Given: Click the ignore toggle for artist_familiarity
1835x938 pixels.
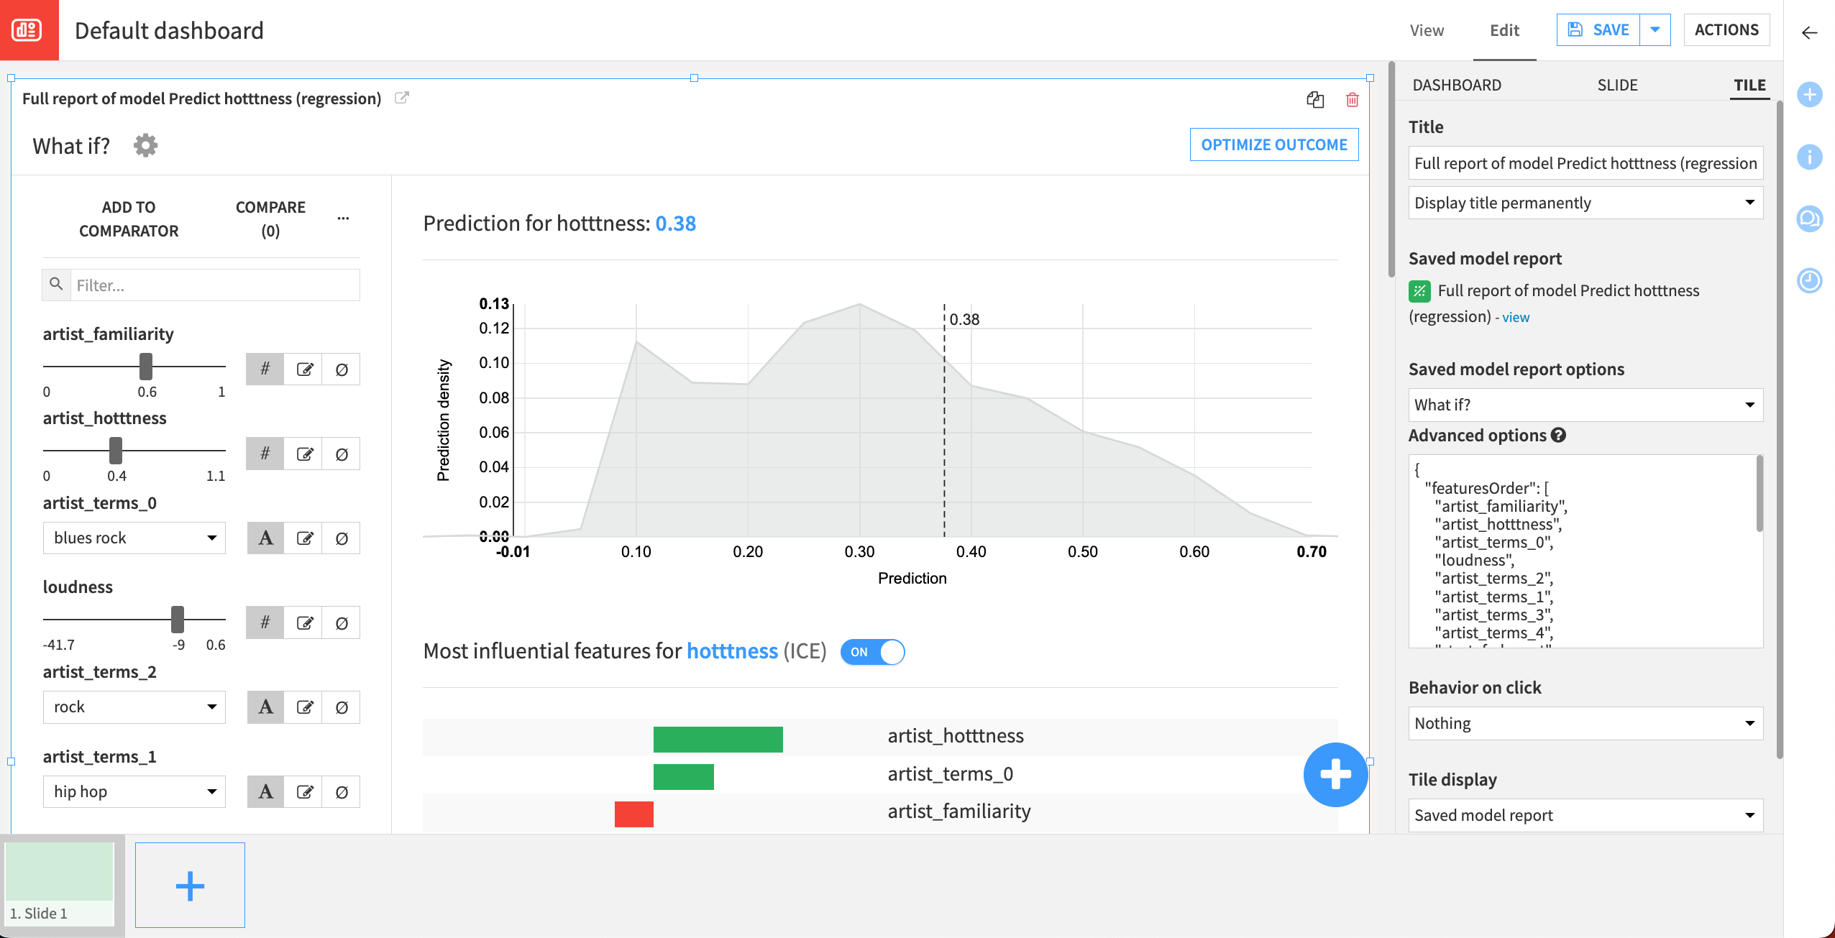Looking at the screenshot, I should tap(342, 369).
